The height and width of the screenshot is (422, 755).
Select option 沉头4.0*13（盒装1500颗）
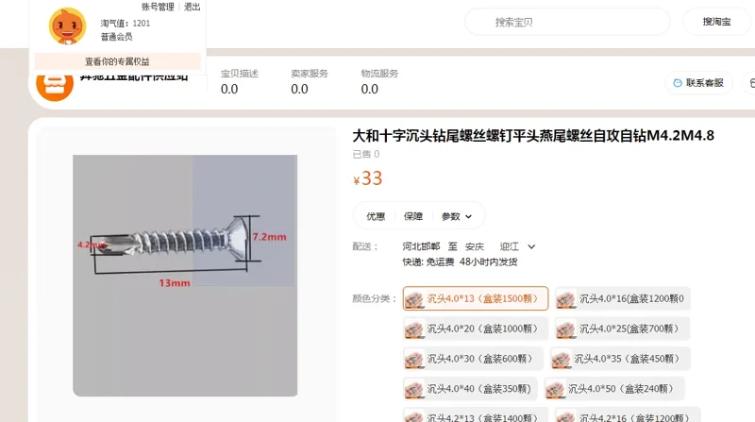[476, 298]
